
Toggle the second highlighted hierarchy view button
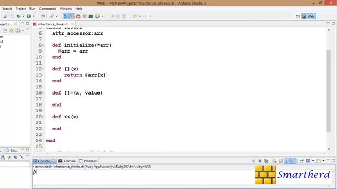coord(72,16)
